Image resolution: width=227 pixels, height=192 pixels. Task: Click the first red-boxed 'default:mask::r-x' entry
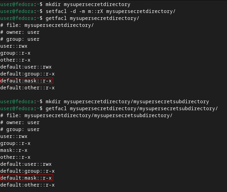click(x=27, y=81)
